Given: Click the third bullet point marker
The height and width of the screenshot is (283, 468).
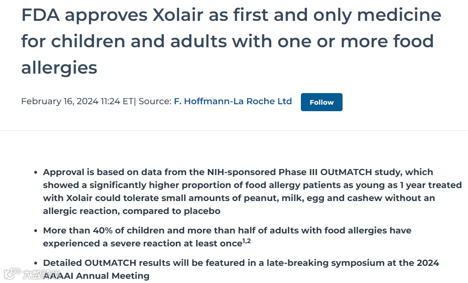Looking at the screenshot, I should pos(36,263).
